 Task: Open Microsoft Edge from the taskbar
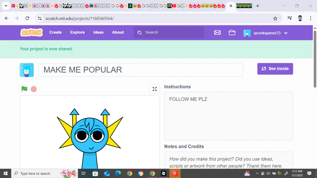(118, 173)
